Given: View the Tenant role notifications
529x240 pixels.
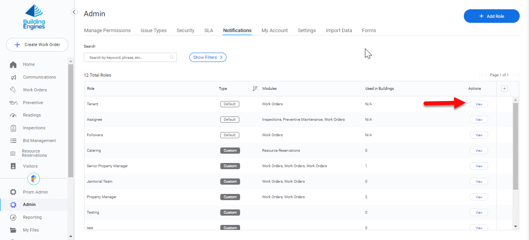Looking at the screenshot, I should [479, 104].
